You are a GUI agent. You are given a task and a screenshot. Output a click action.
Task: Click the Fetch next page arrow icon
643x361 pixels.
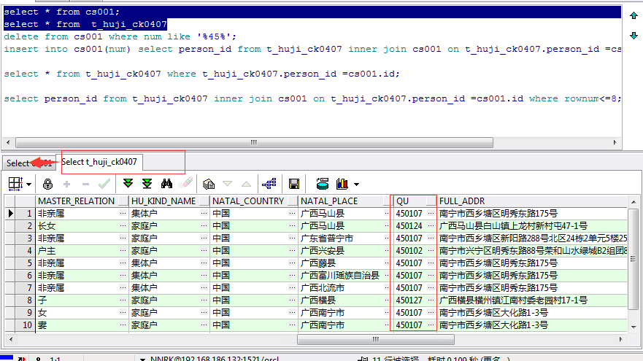coord(129,184)
